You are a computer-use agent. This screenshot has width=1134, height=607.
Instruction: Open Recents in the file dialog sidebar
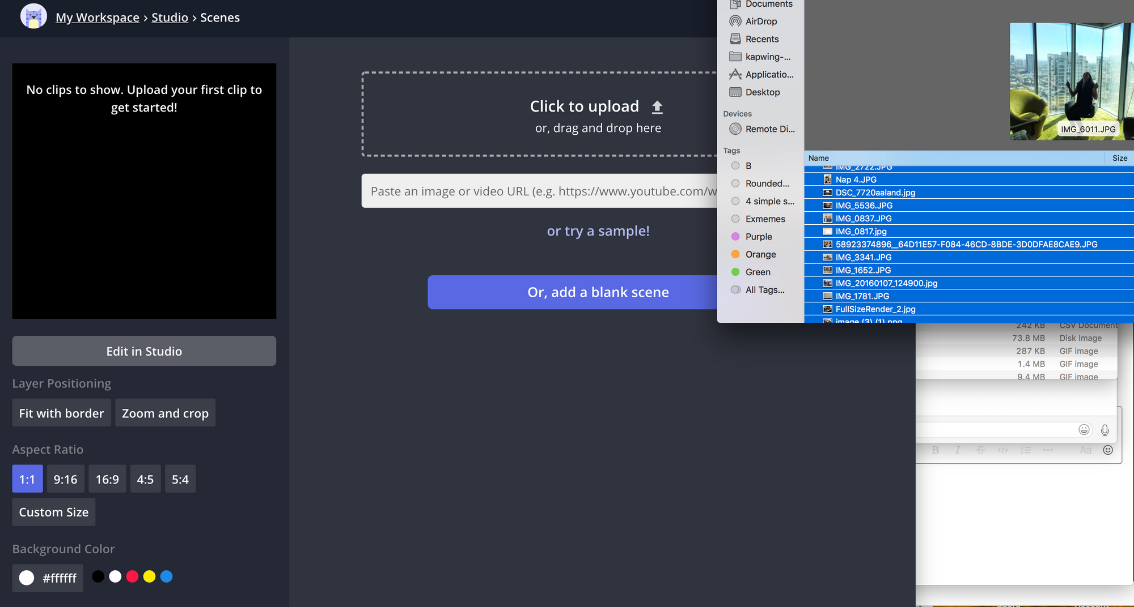tap(755, 39)
